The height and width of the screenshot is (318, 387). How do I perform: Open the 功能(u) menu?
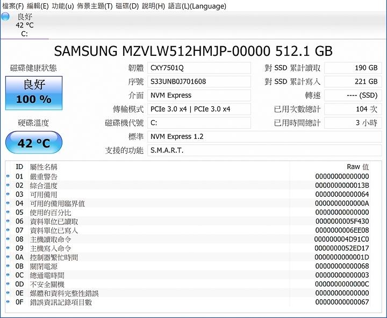63,6
